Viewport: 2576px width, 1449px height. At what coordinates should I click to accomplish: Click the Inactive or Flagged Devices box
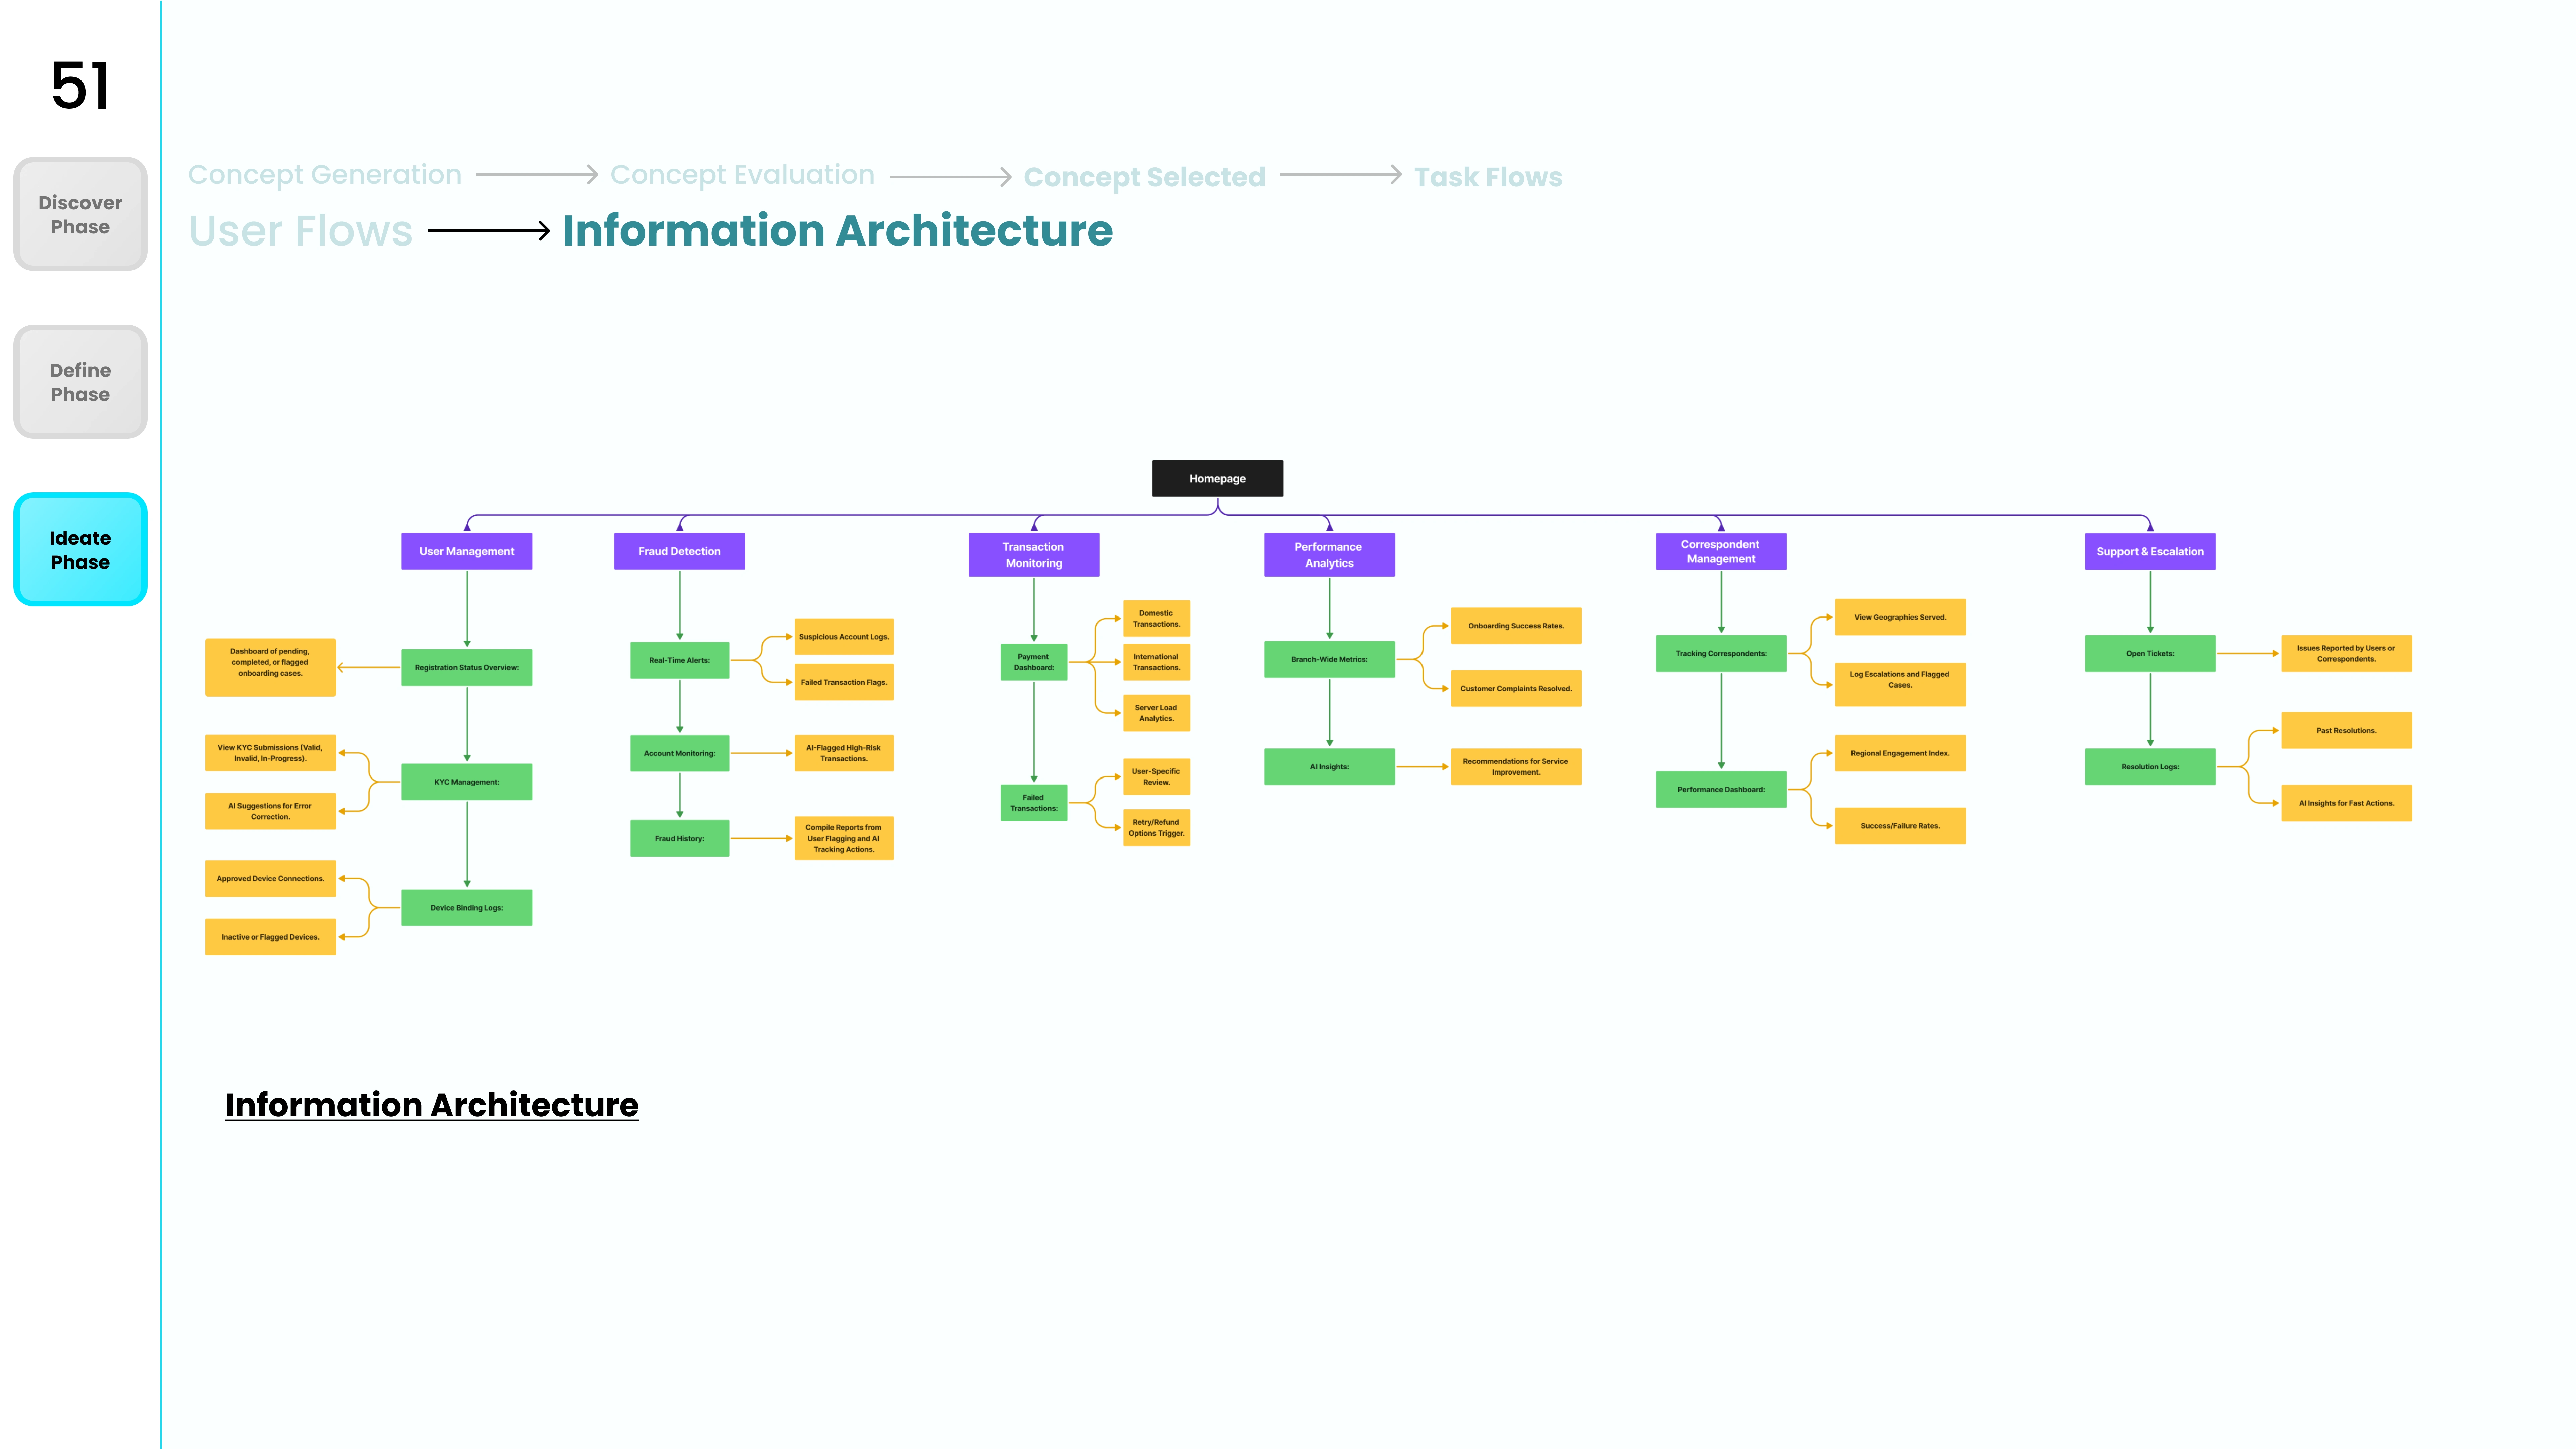pos(270,937)
